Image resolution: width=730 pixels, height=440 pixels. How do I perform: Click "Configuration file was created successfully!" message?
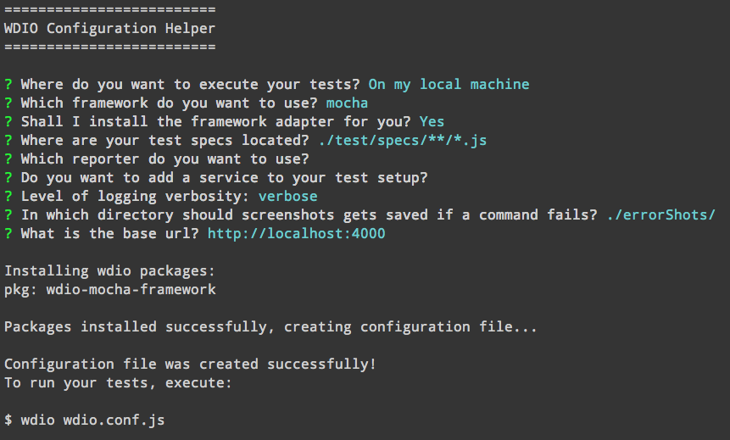(190, 365)
